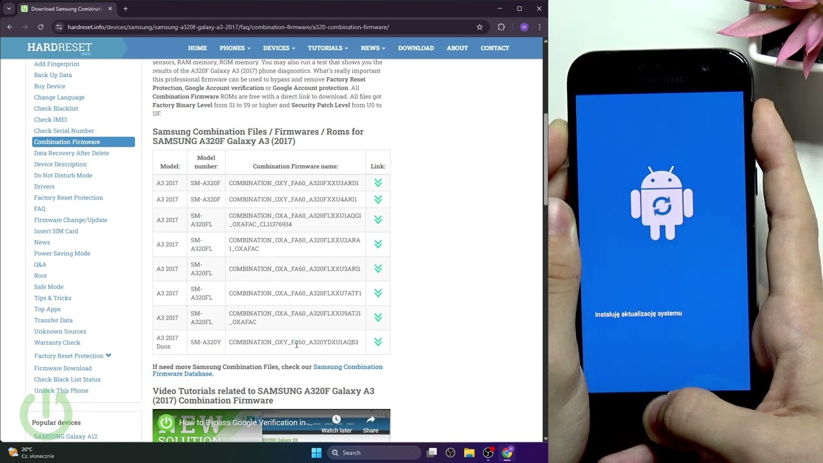Open Drivers in the sidebar

coord(44,186)
